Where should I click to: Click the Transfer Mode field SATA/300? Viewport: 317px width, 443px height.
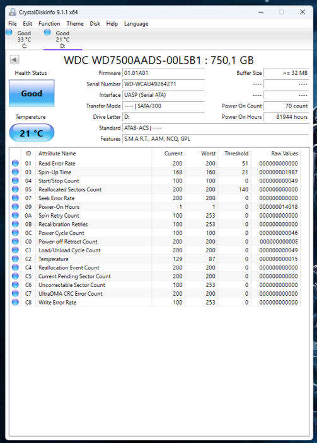pos(163,106)
